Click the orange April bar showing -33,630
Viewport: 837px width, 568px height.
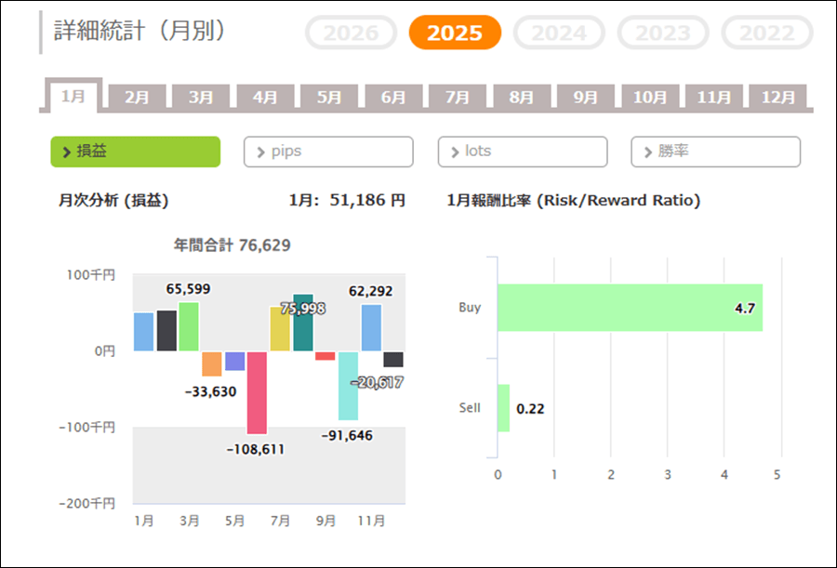point(212,363)
